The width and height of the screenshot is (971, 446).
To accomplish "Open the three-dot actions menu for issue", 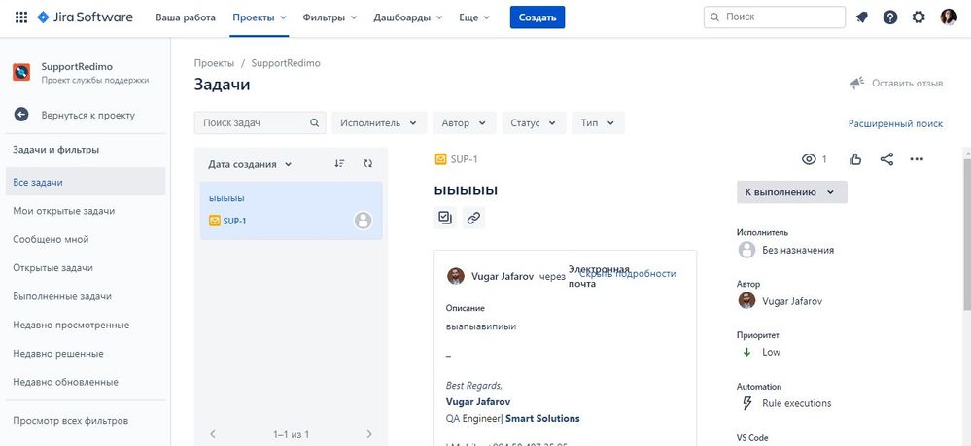I will pyautogui.click(x=918, y=159).
